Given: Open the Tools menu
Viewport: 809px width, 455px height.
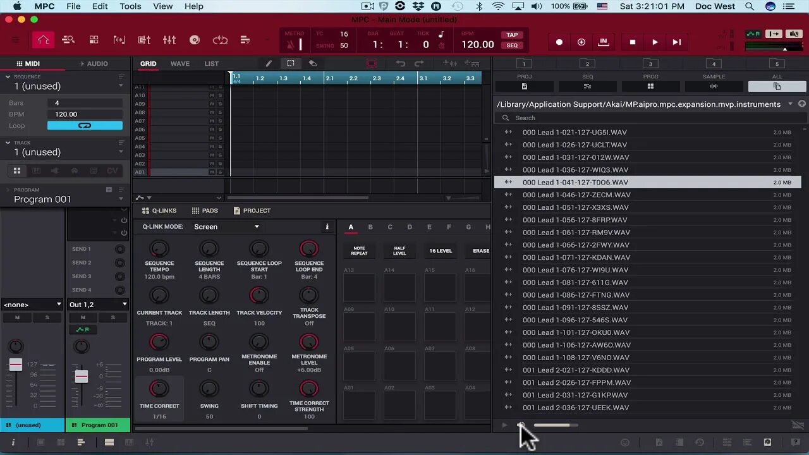Looking at the screenshot, I should pos(130,6).
